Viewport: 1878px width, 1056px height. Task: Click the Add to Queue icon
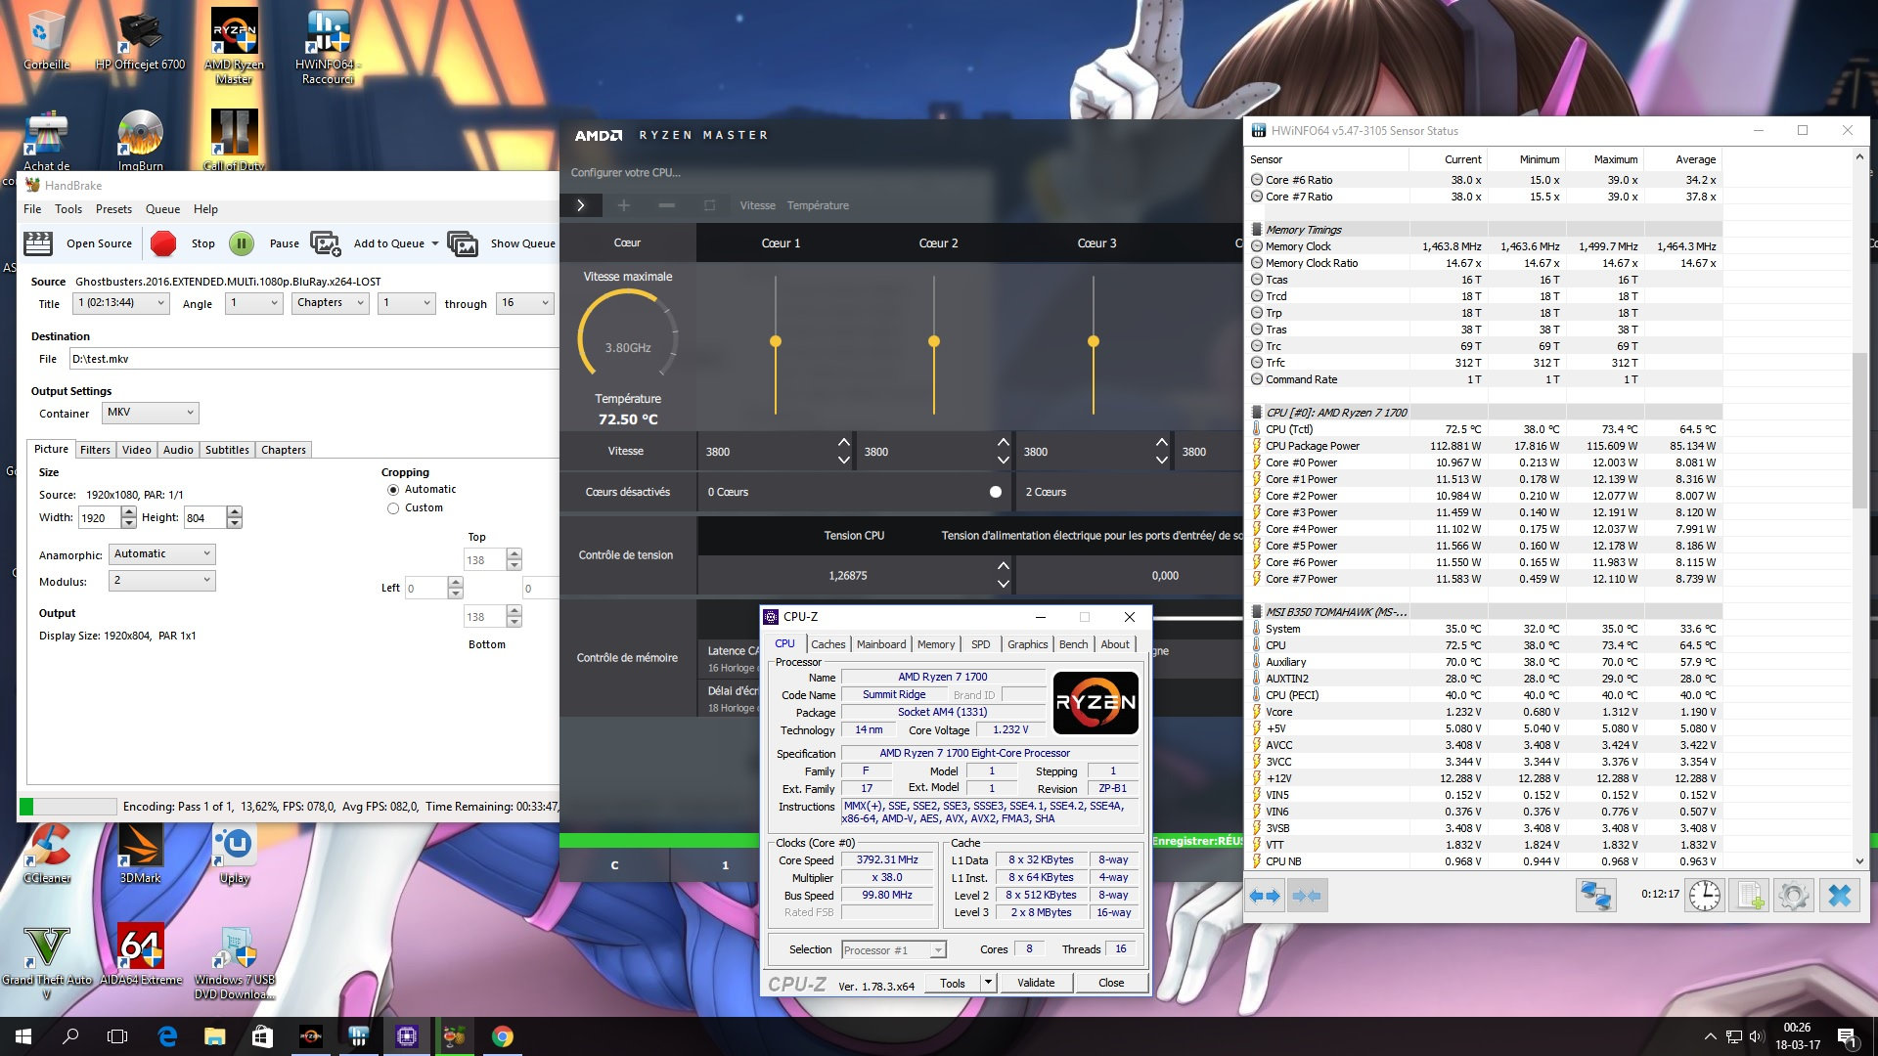[326, 243]
